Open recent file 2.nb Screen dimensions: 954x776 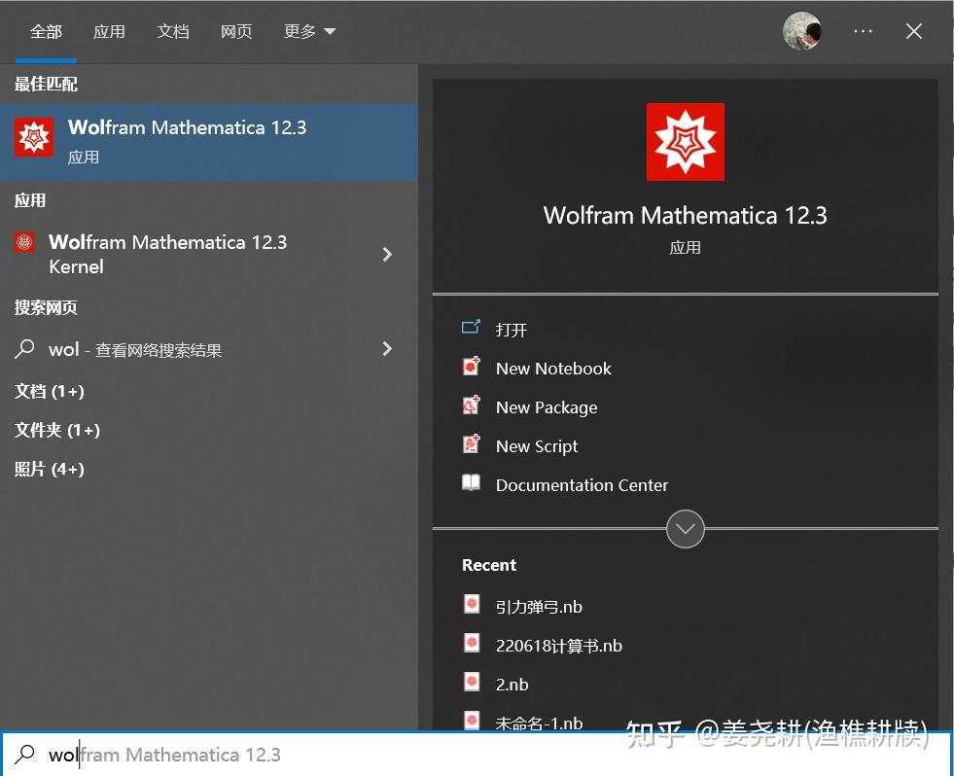(x=512, y=685)
